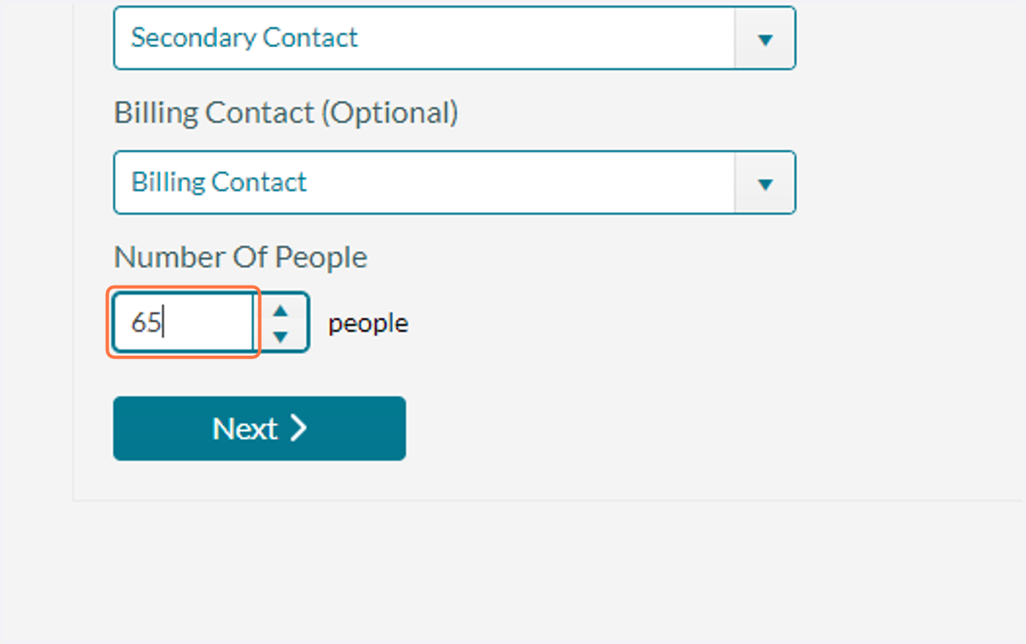Click the Number Of People label
Image resolution: width=1026 pixels, height=644 pixels.
click(x=240, y=257)
